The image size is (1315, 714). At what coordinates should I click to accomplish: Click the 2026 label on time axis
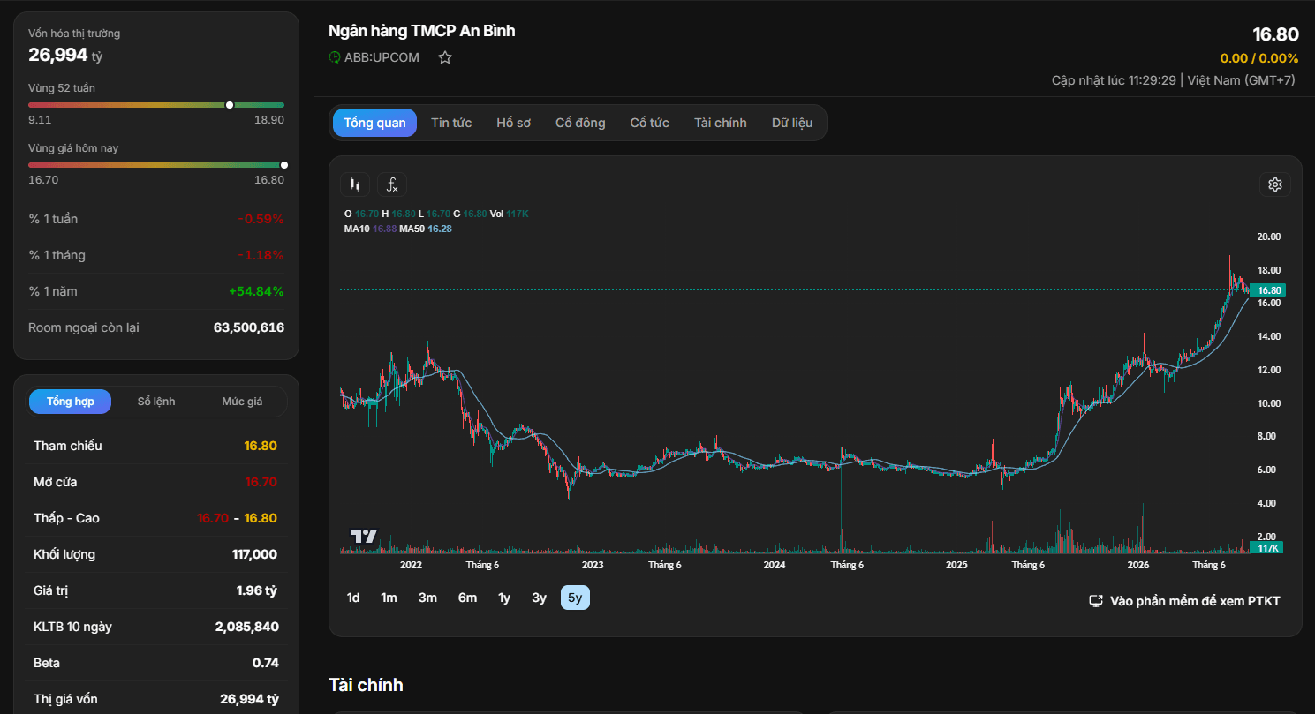tap(1138, 565)
